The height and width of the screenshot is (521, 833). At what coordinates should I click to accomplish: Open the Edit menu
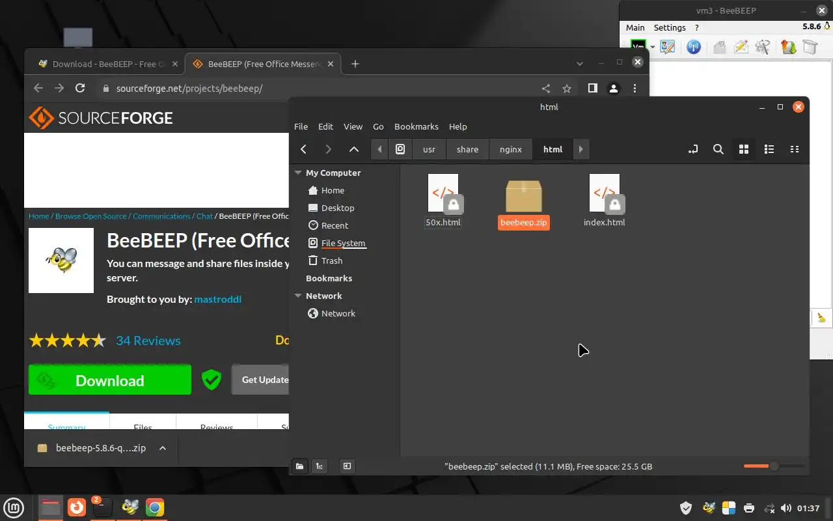coord(325,126)
